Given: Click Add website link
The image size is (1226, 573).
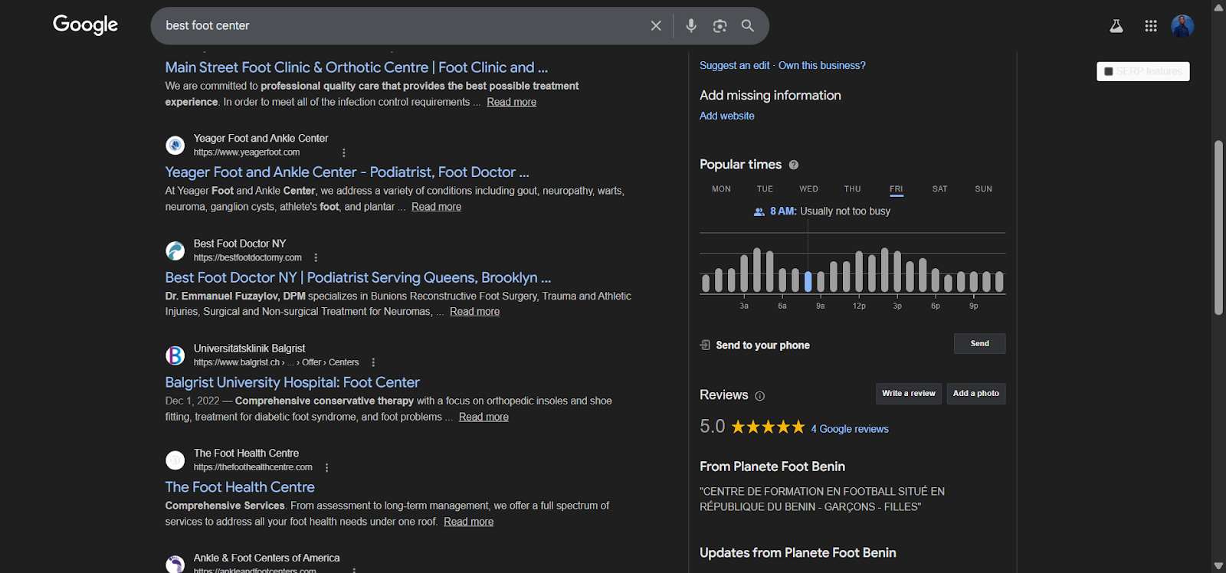Looking at the screenshot, I should point(727,116).
